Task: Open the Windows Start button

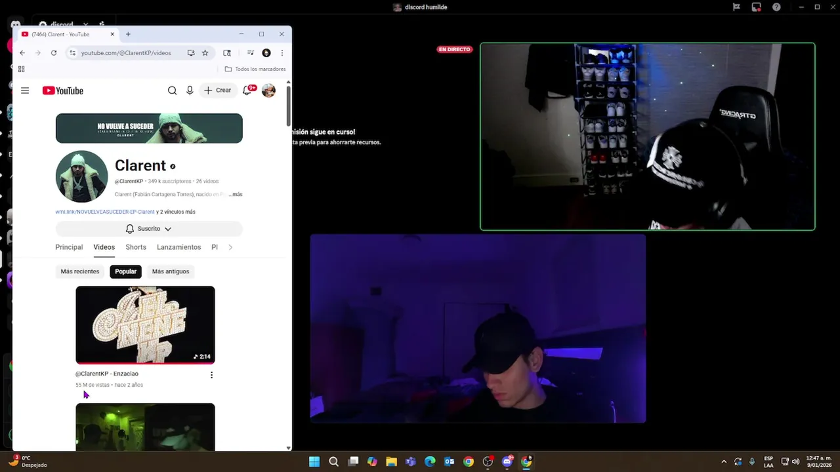Action: [x=314, y=462]
